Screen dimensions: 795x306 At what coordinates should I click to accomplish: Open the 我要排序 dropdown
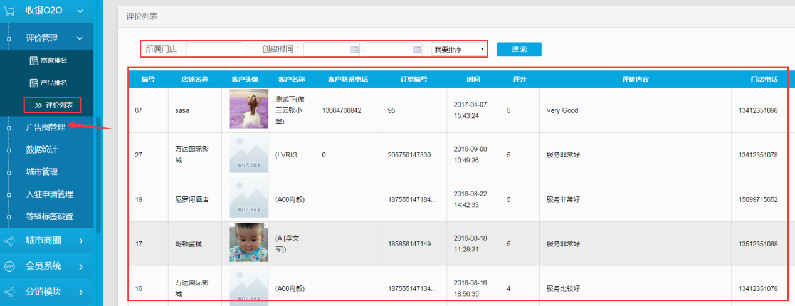[459, 49]
